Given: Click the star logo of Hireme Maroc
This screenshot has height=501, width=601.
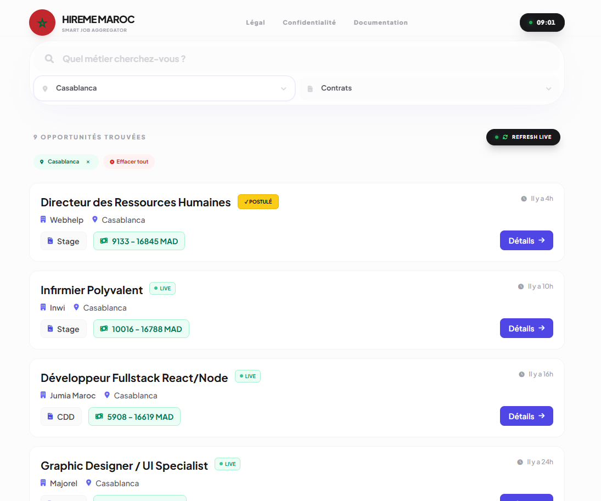Looking at the screenshot, I should pyautogui.click(x=42, y=22).
